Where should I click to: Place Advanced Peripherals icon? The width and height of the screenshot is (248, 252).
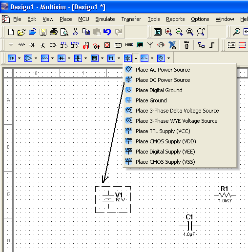tap(140, 45)
